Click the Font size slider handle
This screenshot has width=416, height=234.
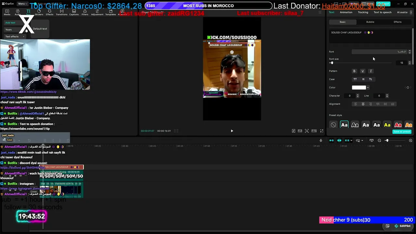pyautogui.click(x=331, y=63)
